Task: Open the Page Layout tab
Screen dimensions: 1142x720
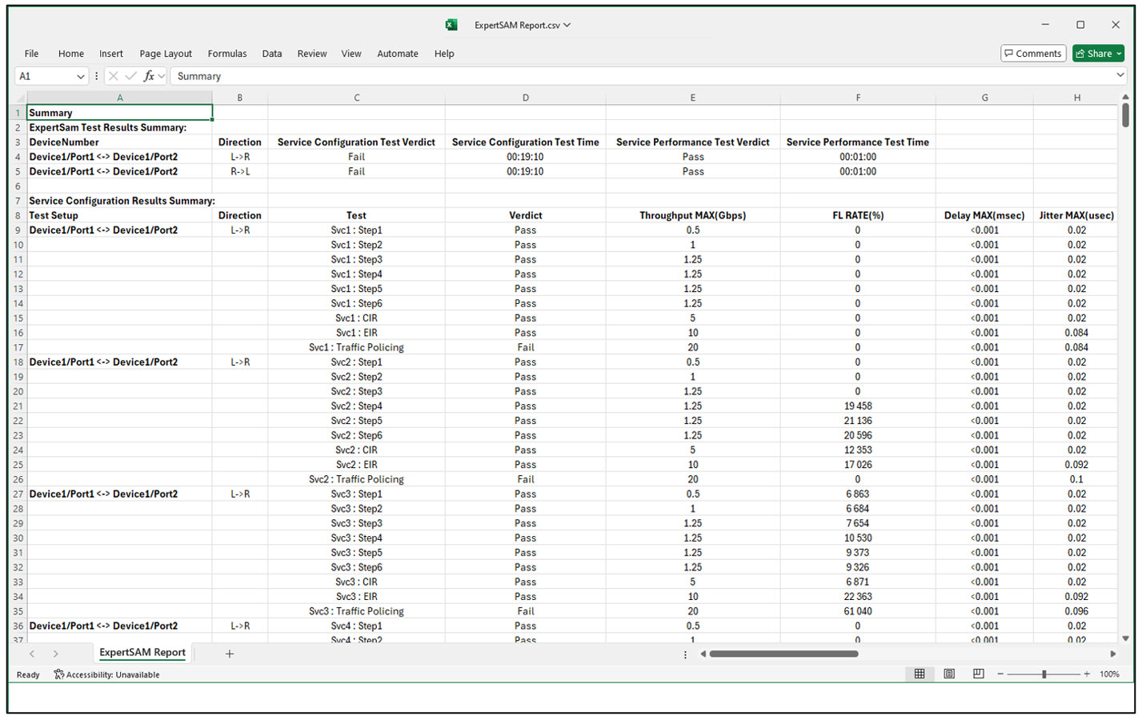Action: tap(166, 54)
